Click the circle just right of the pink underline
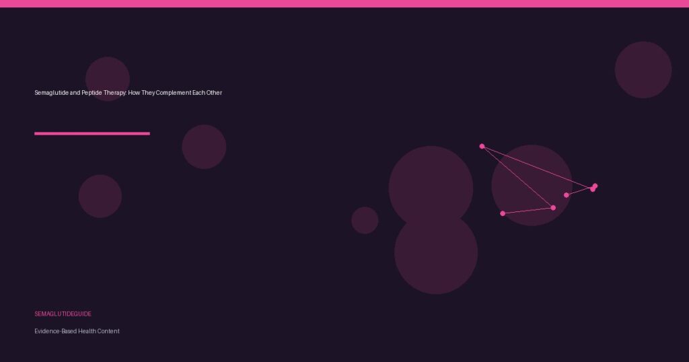Image resolution: width=689 pixels, height=362 pixels. (204, 147)
